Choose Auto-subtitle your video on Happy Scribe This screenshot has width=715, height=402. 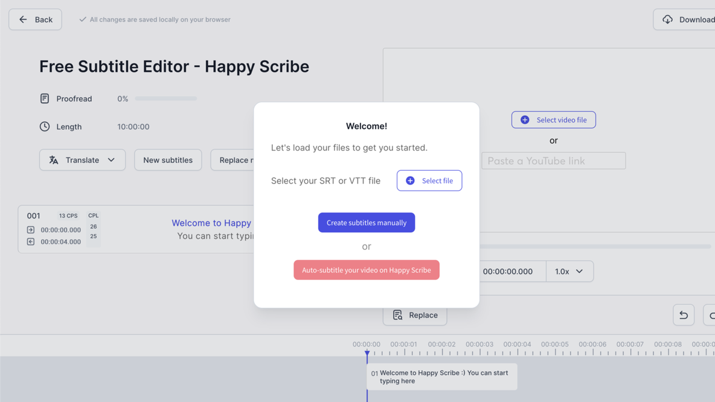tap(367, 270)
